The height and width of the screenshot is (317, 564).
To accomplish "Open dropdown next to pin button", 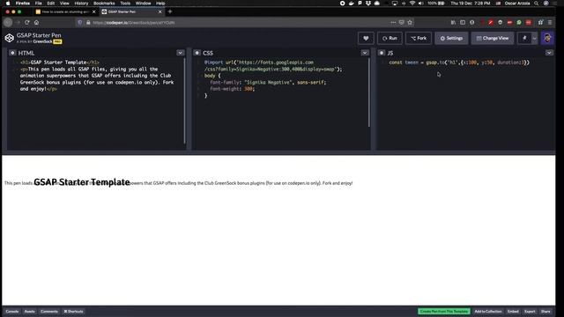I will coord(535,38).
